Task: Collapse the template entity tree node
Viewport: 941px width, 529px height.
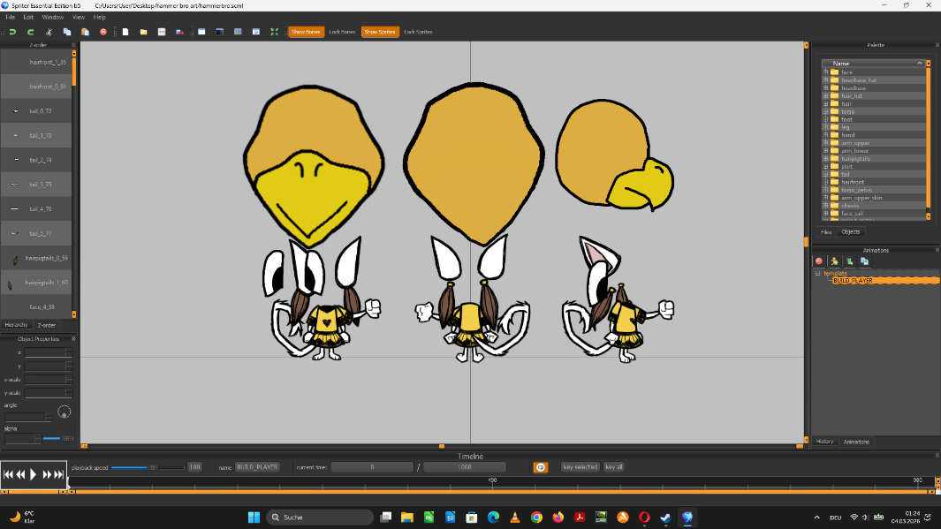Action: 817,273
